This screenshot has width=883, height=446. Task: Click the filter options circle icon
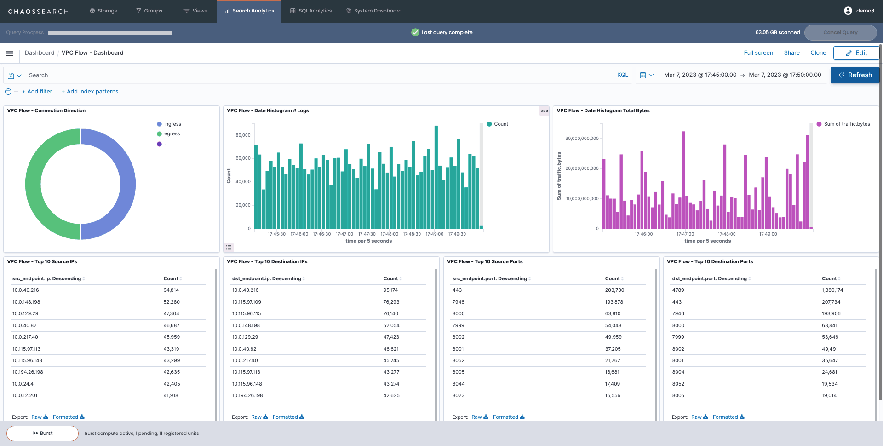(8, 92)
